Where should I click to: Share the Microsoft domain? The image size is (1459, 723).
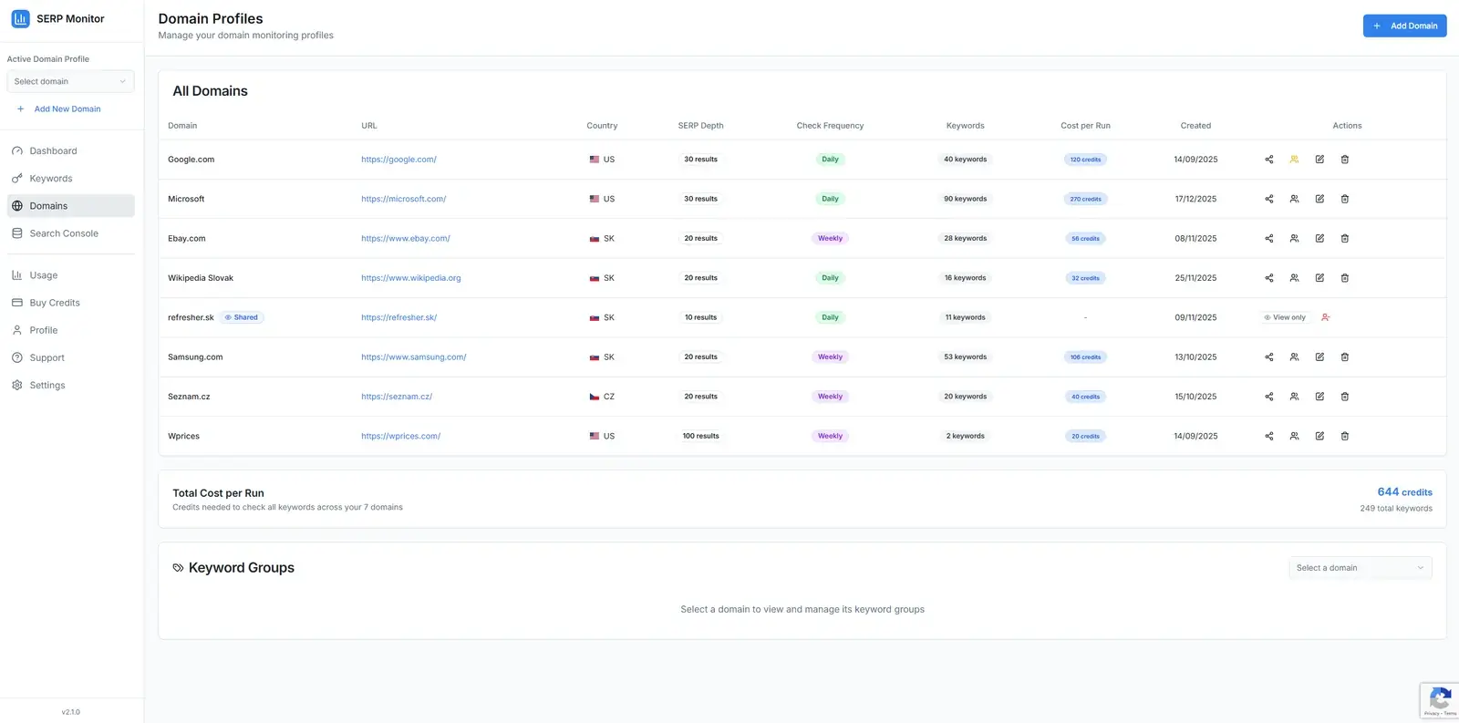click(1268, 199)
